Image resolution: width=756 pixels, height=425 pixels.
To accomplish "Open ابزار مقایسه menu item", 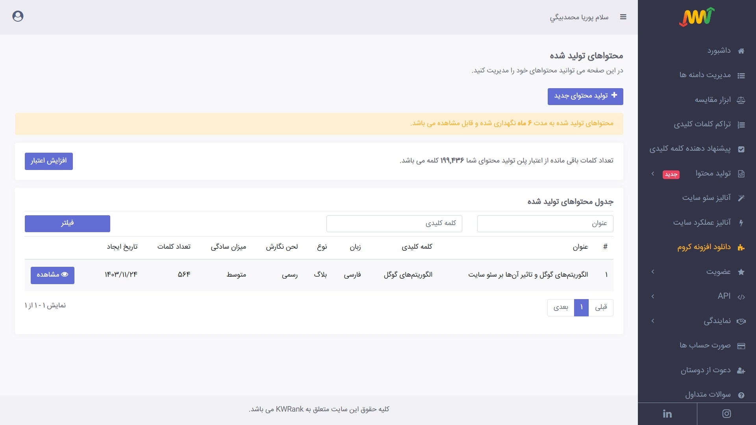I will coord(713,100).
